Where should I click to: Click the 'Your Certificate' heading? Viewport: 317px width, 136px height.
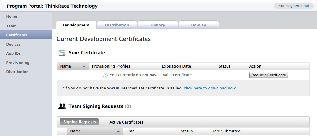click(87, 53)
